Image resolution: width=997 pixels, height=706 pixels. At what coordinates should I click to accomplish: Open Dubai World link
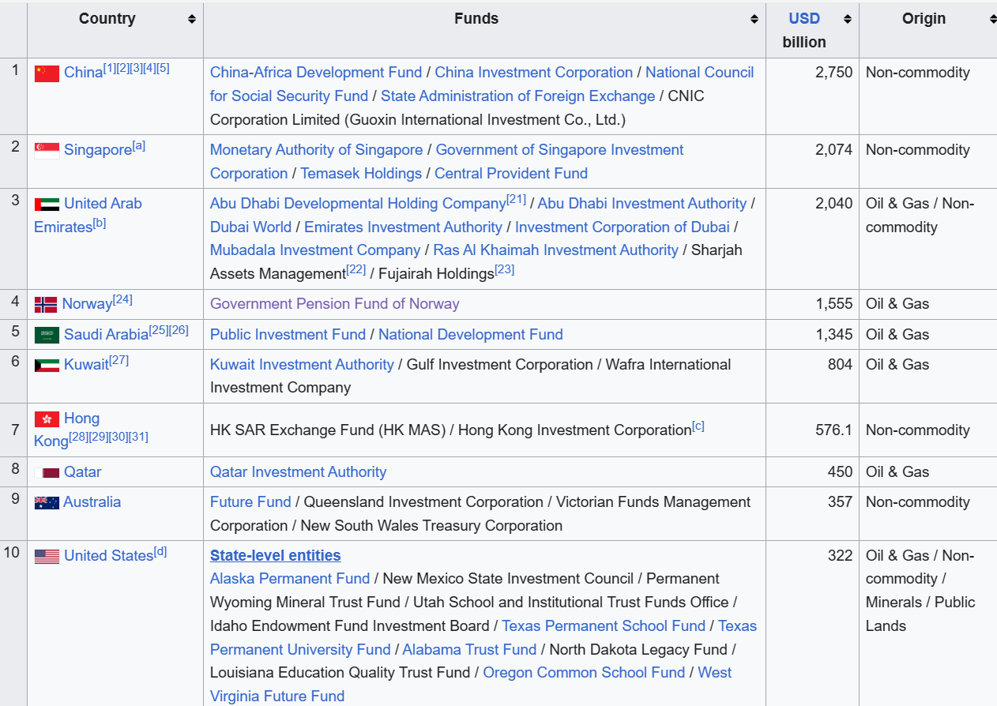pyautogui.click(x=250, y=227)
